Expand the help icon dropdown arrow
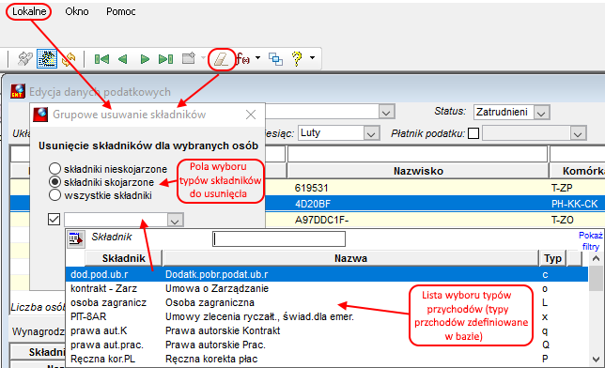The image size is (605, 368). click(x=312, y=58)
